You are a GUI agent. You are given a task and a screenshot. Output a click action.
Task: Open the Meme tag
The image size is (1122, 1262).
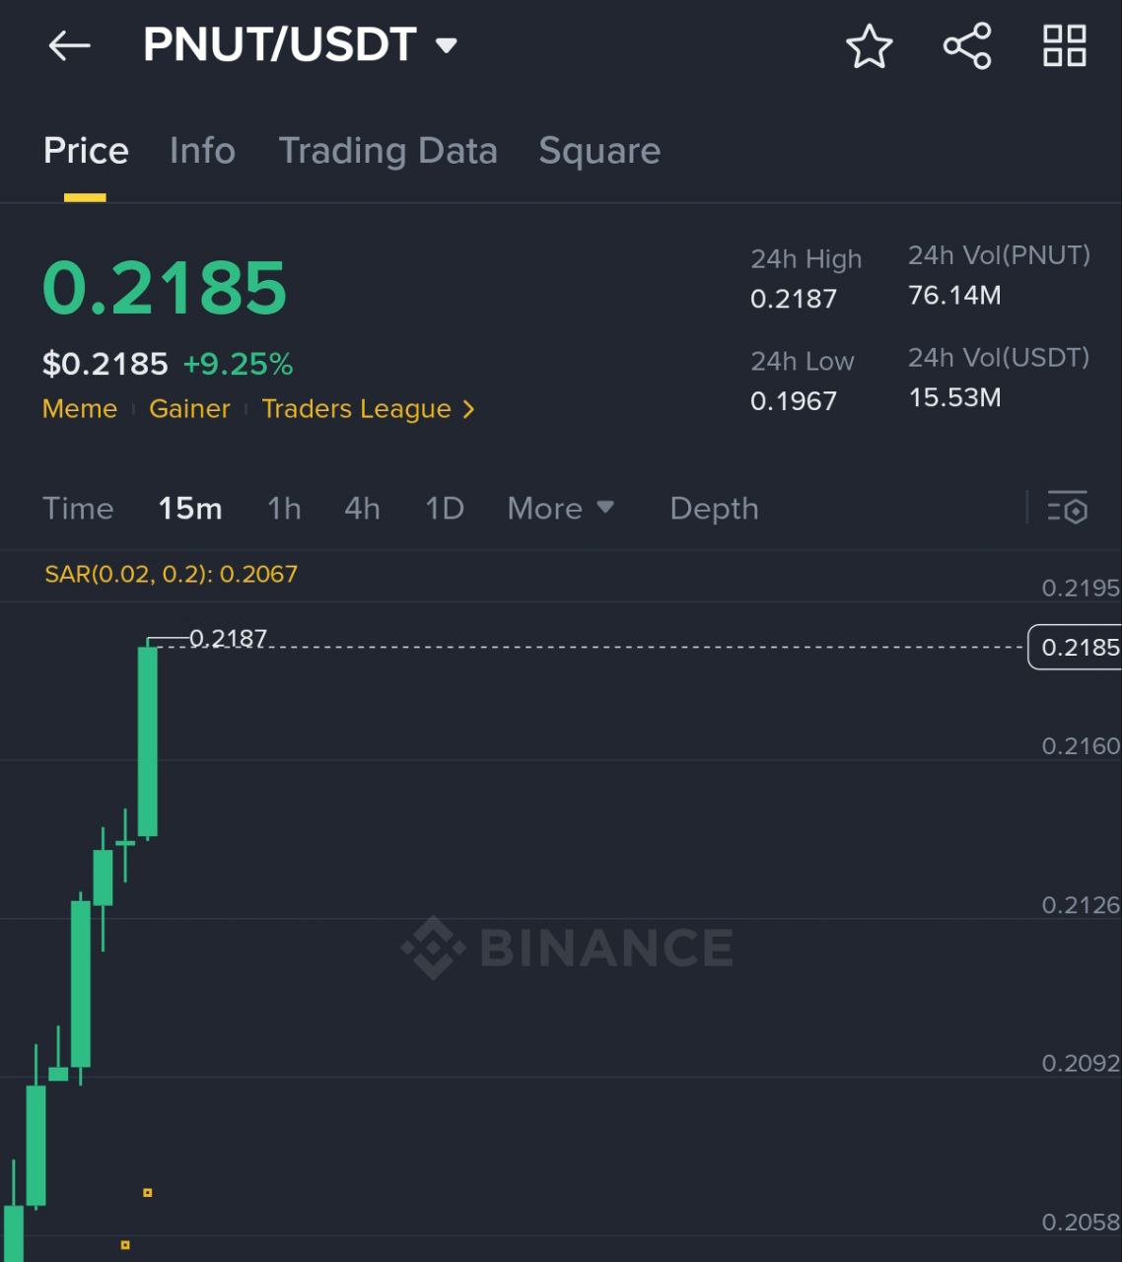[80, 408]
